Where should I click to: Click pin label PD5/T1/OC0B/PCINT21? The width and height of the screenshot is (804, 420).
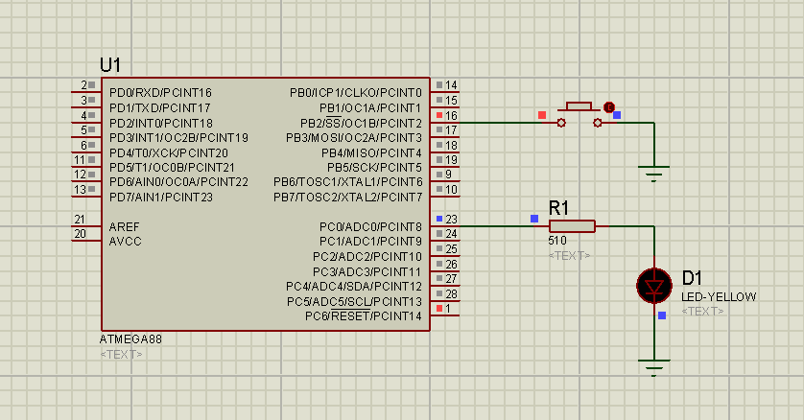click(173, 168)
